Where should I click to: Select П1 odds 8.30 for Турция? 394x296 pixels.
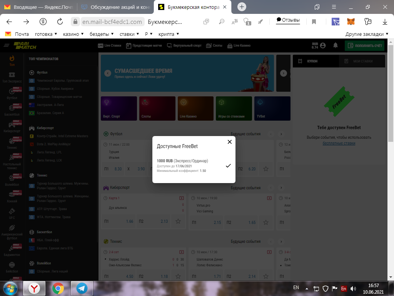pos(113,169)
